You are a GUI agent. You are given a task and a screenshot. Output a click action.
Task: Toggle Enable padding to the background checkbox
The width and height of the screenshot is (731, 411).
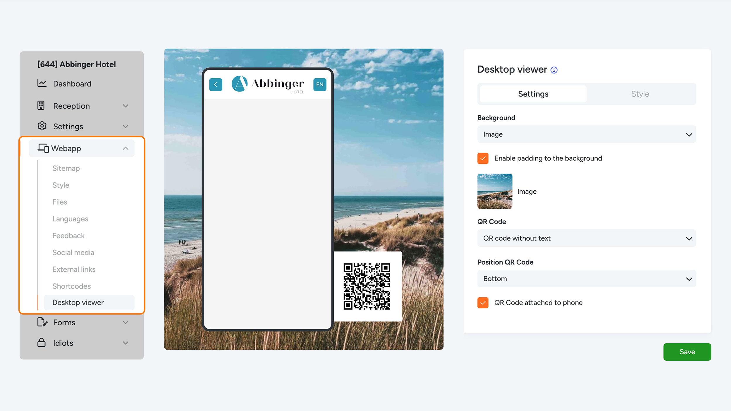[483, 158]
